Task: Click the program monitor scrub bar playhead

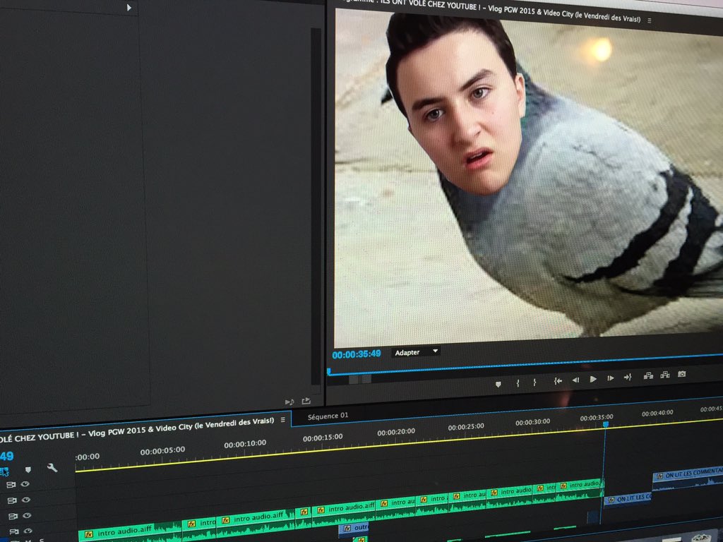Action: click(329, 371)
